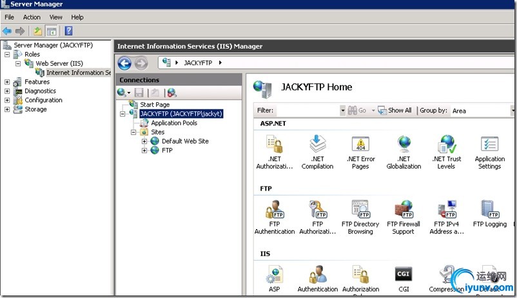Select the Features tree item
Viewport: 517px width, 298px height.
37,82
